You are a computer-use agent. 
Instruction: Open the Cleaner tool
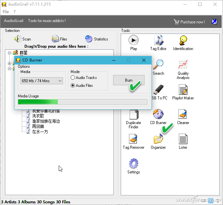pos(183,116)
